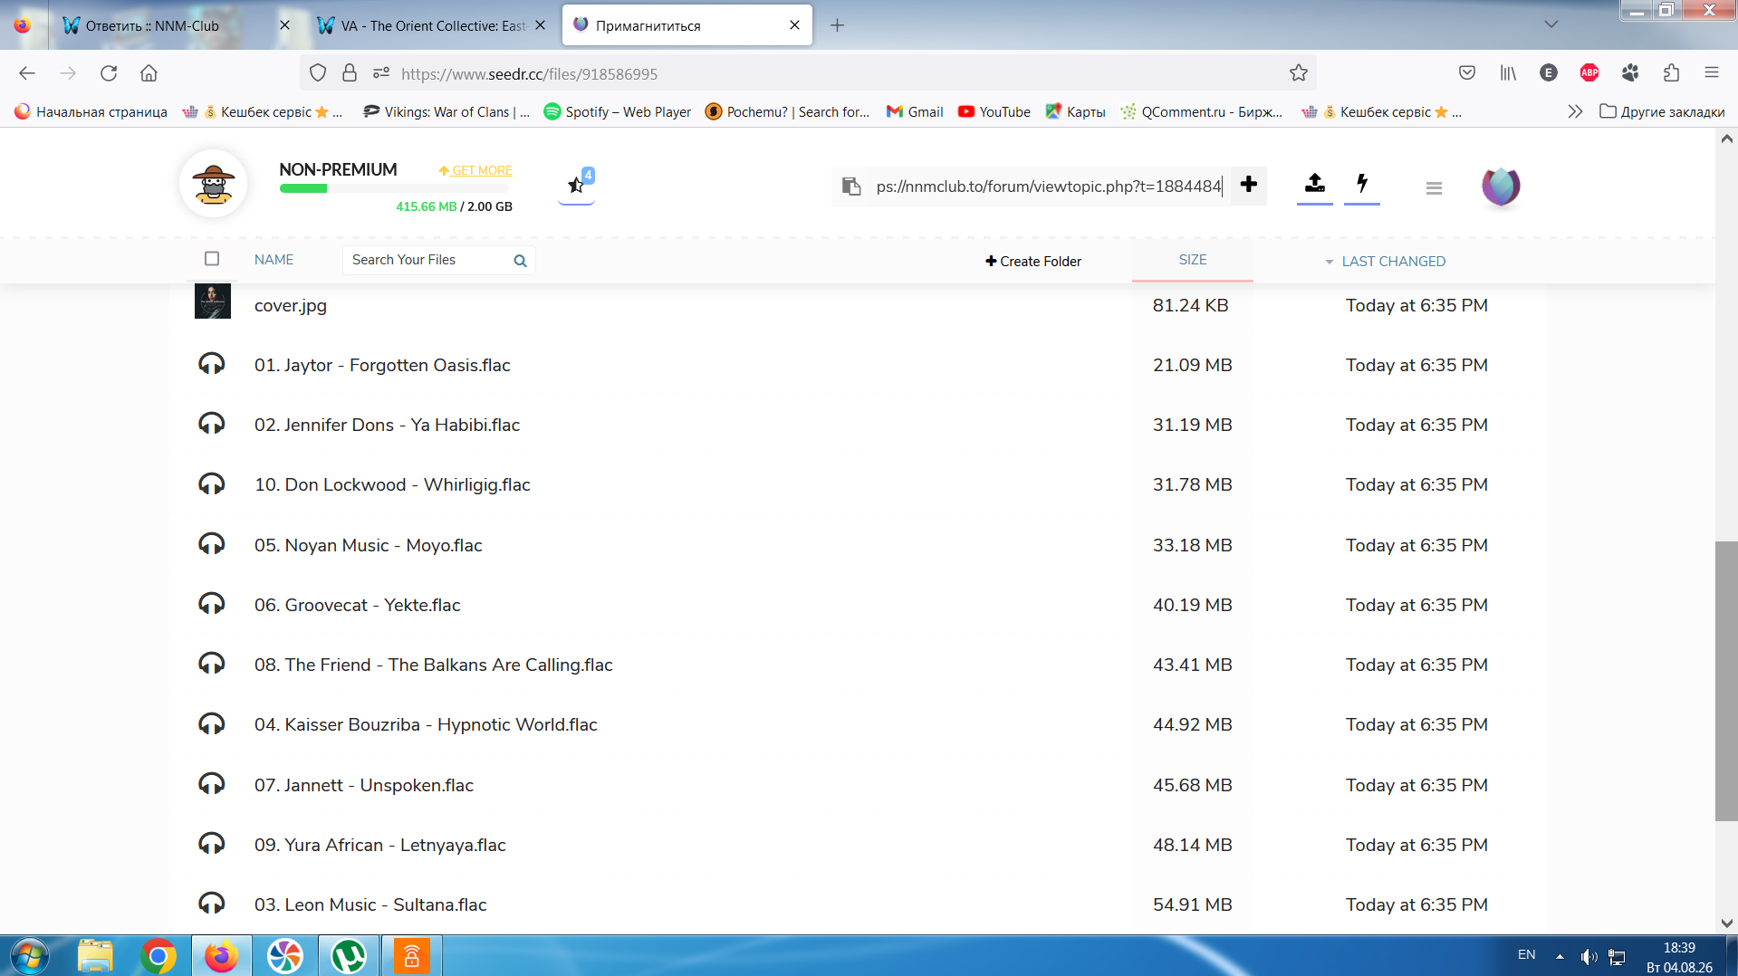
Task: Open the lightning bolt activity icon
Action: [1361, 184]
